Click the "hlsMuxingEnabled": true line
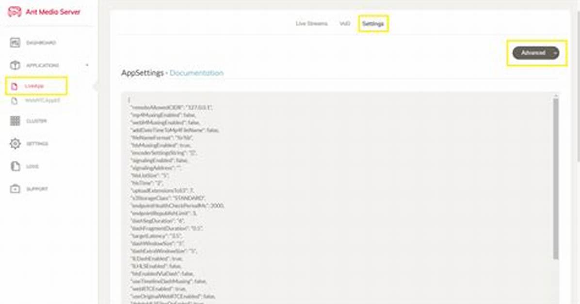 pos(161,145)
